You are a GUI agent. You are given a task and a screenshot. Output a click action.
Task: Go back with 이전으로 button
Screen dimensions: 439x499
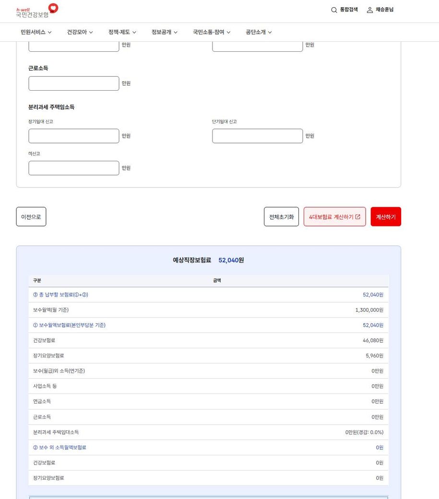(x=31, y=217)
